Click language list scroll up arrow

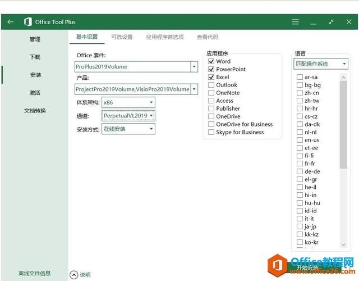343,78
